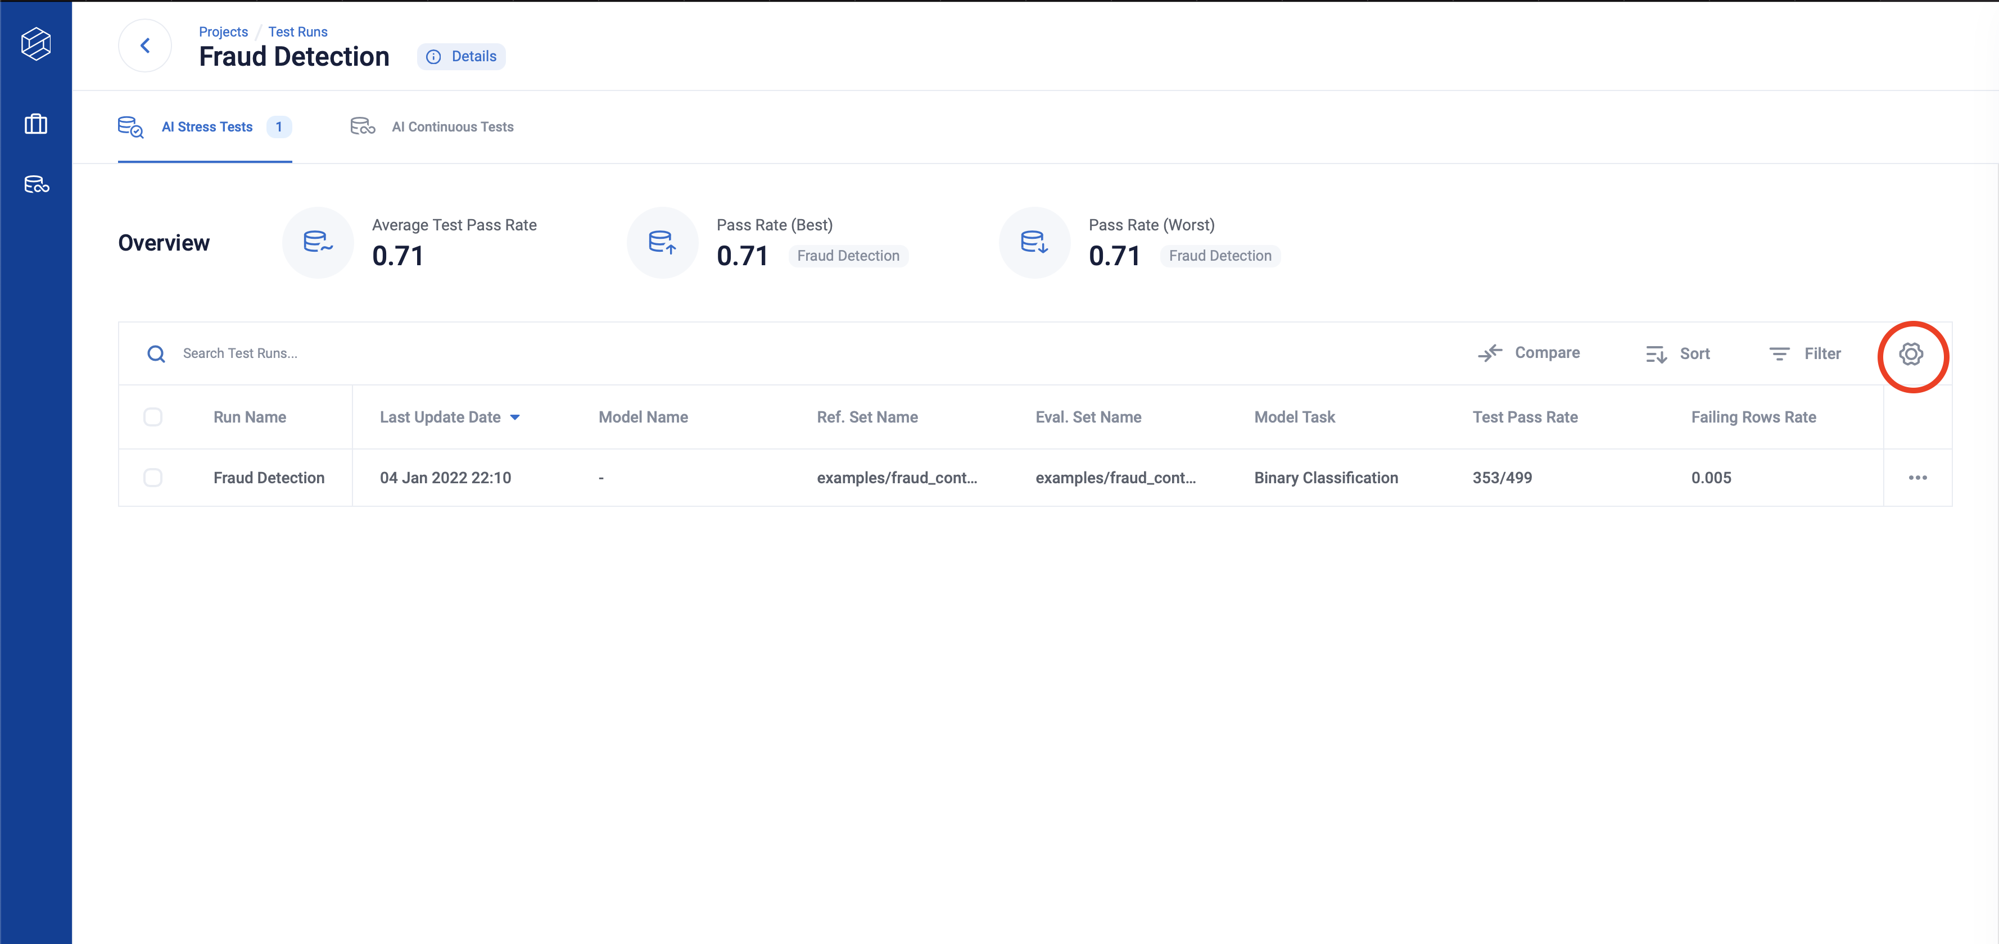Click the Ref. Set Name column header
Screen dimensions: 1999x944
867,417
